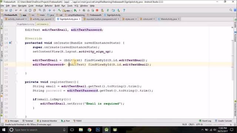Viewport: 237px width, 133px height.
Task: Click the Find magnifier icon
Action: [40, 10]
